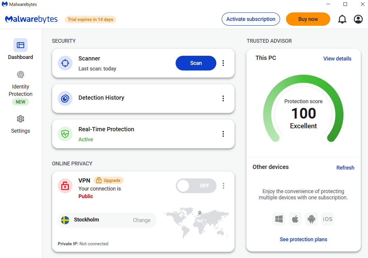Click the NEW badge under Identity Protection
Screen dimensions: 368x258
click(20, 102)
